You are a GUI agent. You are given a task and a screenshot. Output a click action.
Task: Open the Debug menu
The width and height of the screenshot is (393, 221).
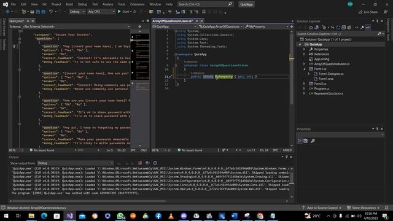(82, 4)
